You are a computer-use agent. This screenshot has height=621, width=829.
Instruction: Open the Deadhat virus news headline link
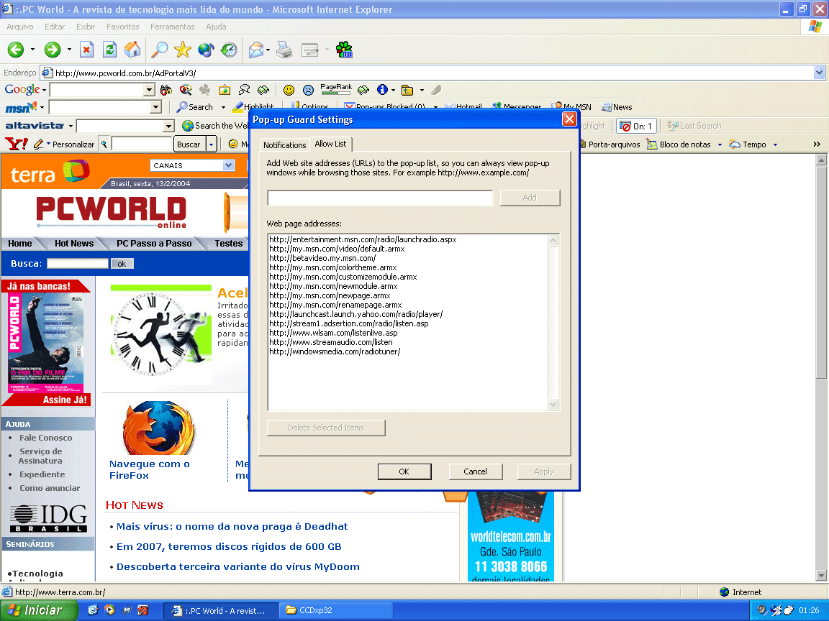pyautogui.click(x=232, y=526)
